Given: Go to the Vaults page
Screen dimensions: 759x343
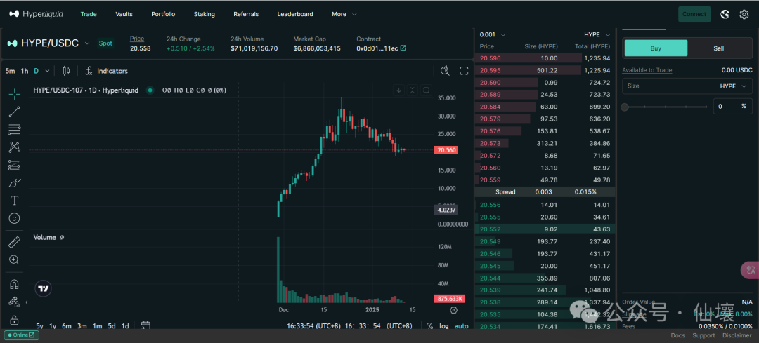Looking at the screenshot, I should pos(124,14).
